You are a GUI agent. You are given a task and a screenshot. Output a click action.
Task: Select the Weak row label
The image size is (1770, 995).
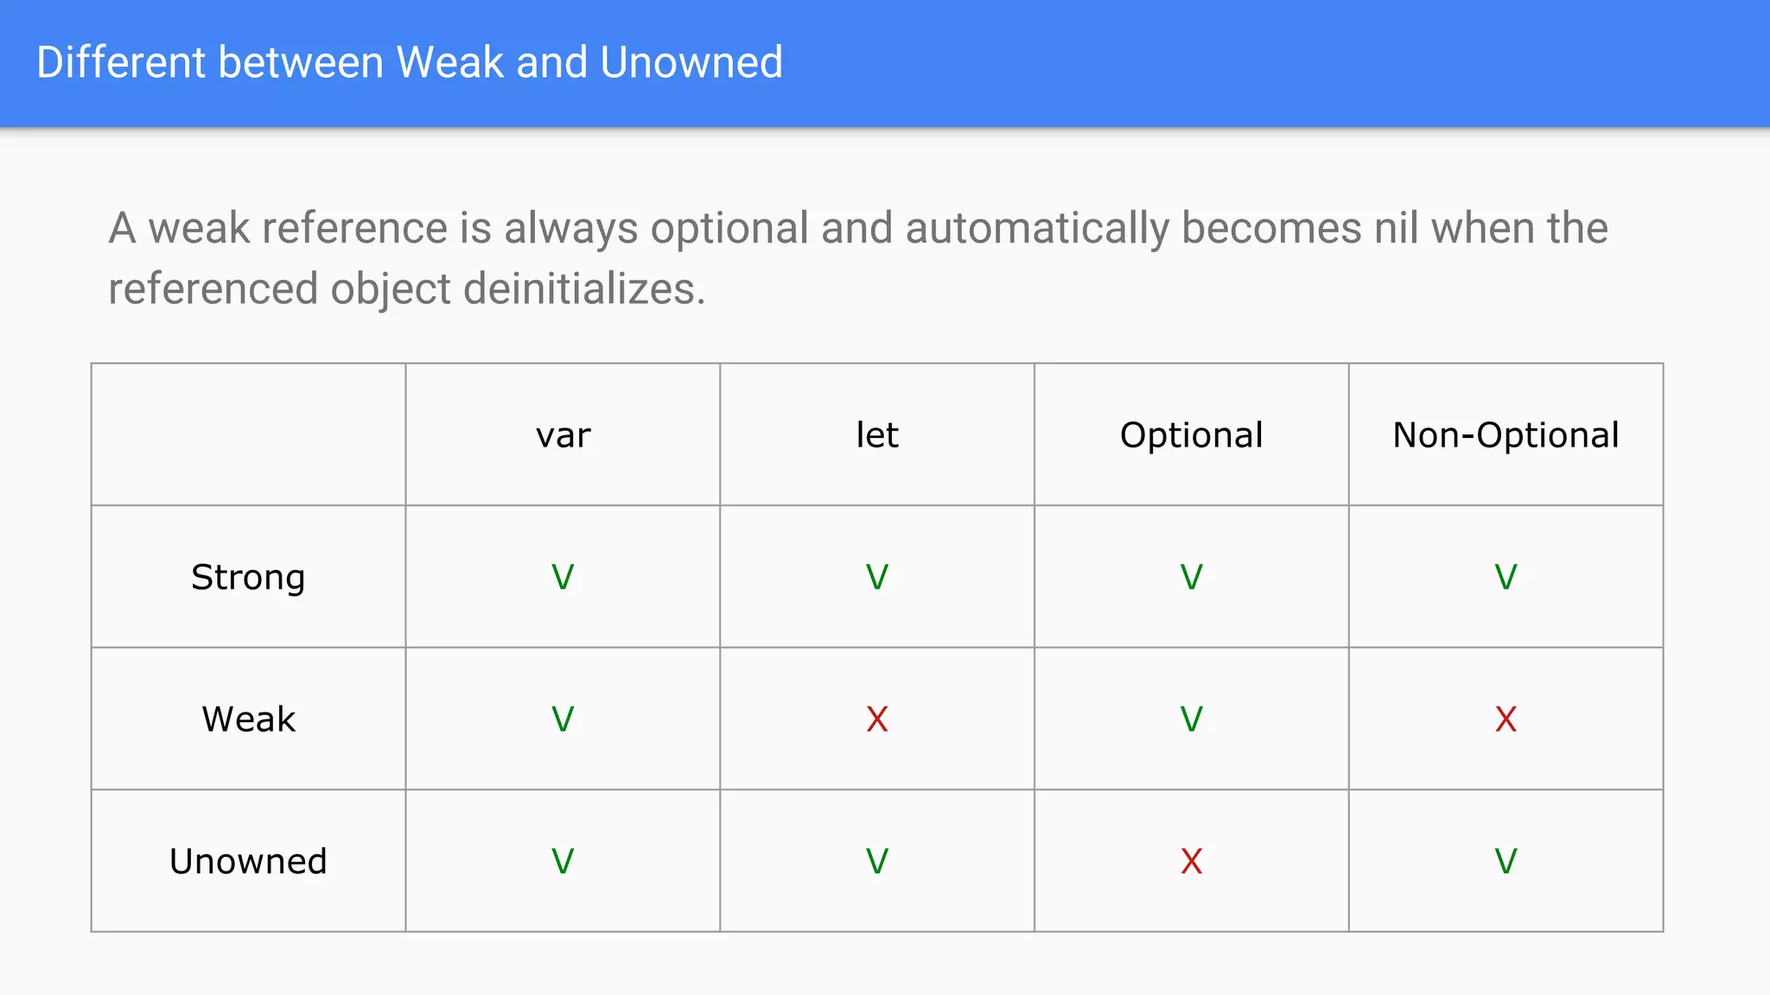click(249, 719)
